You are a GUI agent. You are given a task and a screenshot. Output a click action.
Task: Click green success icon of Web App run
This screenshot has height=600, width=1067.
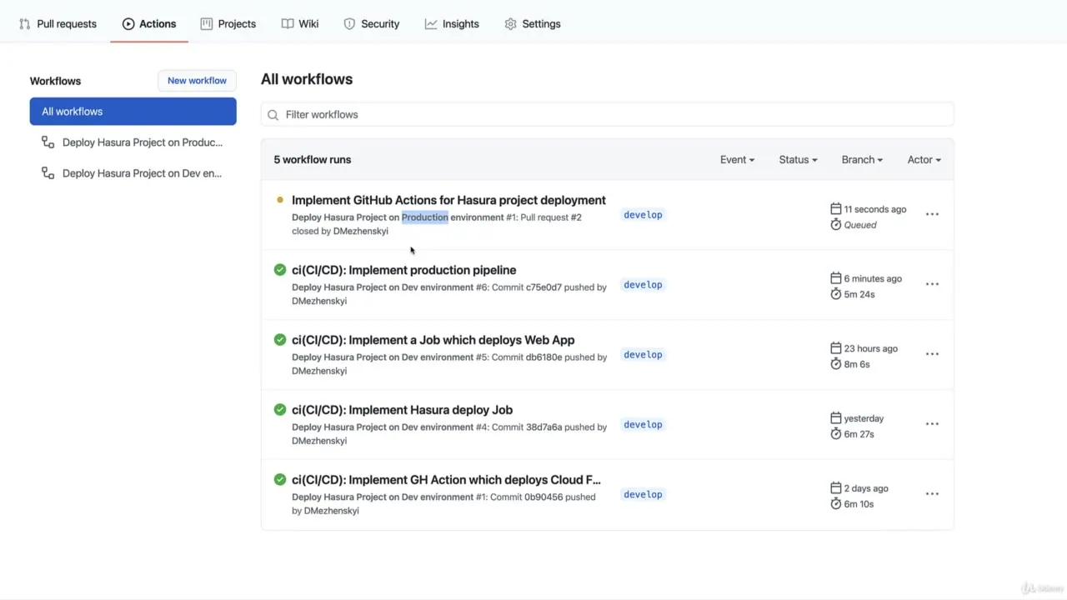280,340
